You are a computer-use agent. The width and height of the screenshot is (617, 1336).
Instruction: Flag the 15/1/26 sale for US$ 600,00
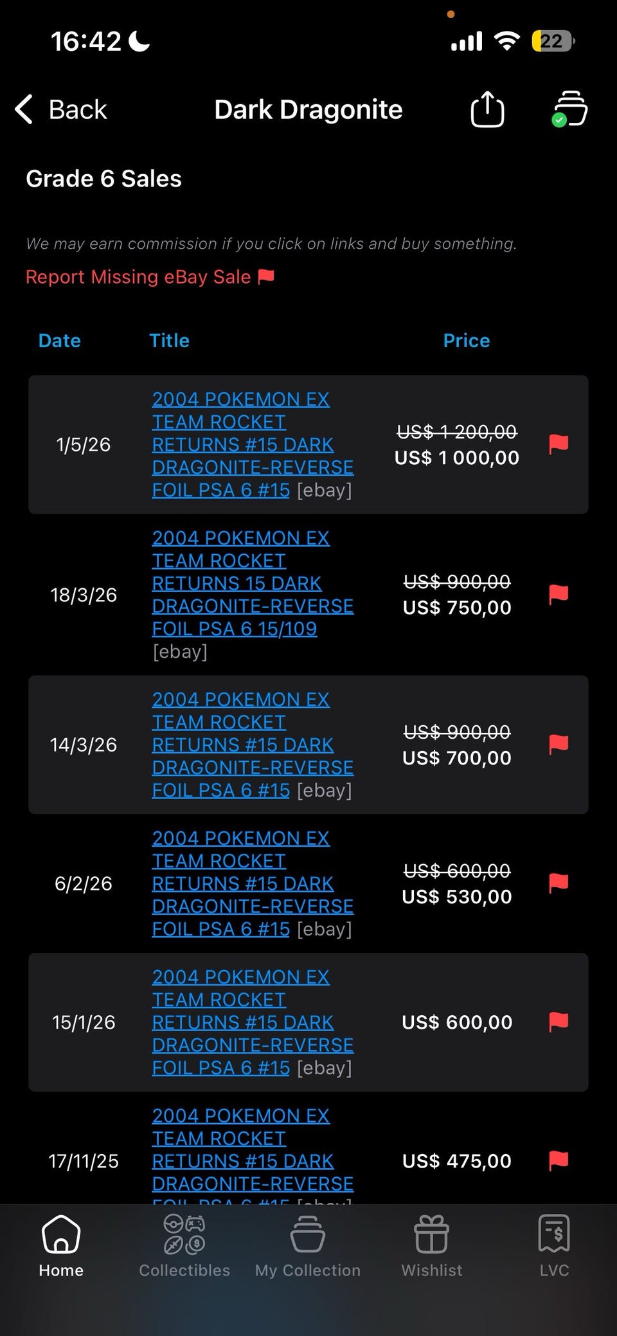(559, 1022)
